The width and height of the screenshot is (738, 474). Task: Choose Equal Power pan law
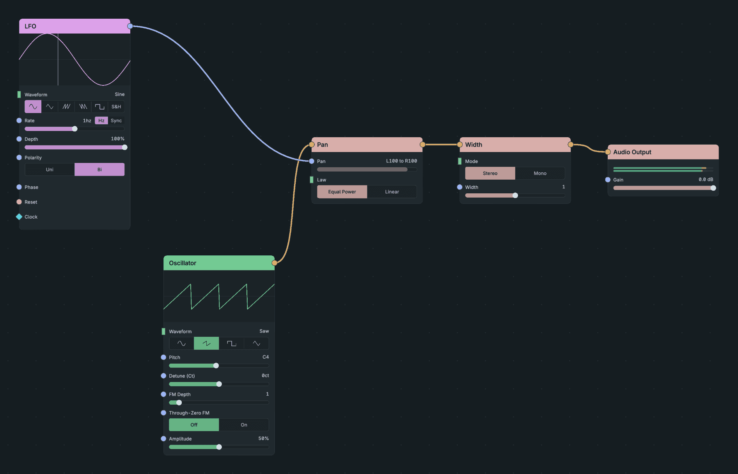coord(342,192)
